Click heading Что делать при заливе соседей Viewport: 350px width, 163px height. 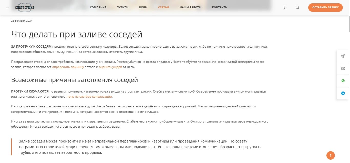pyautogui.click(x=77, y=34)
